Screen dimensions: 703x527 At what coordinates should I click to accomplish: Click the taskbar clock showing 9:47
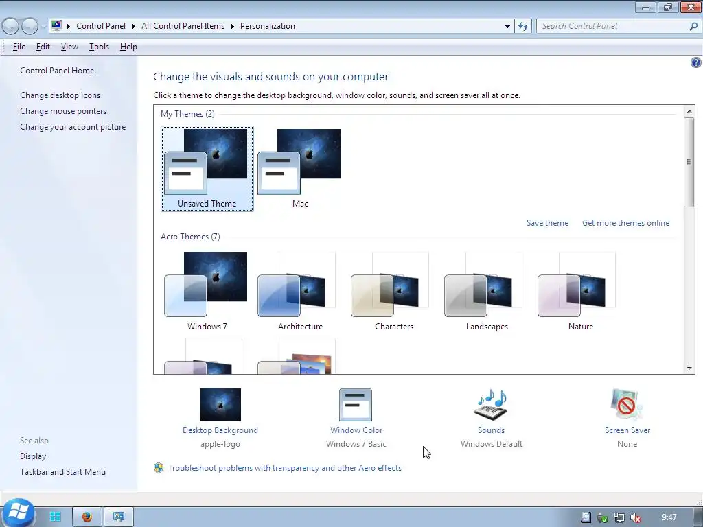pyautogui.click(x=669, y=517)
